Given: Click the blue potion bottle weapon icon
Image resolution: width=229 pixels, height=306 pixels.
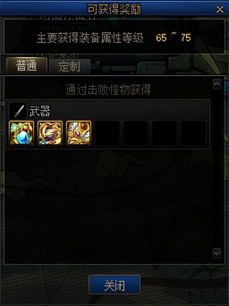Looking at the screenshot, I should tap(21, 133).
